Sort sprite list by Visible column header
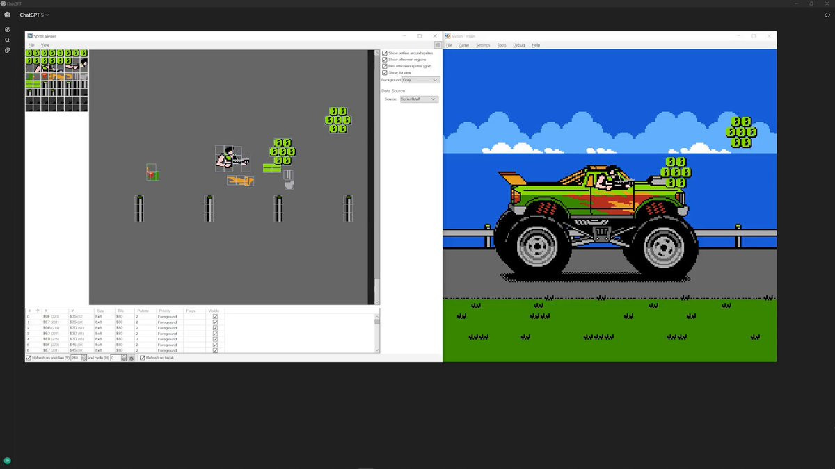 [x=215, y=311]
